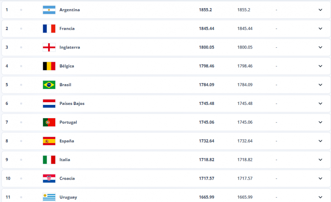This screenshot has width=331, height=202.
Task: Click the France flag icon
Action: 49,29
